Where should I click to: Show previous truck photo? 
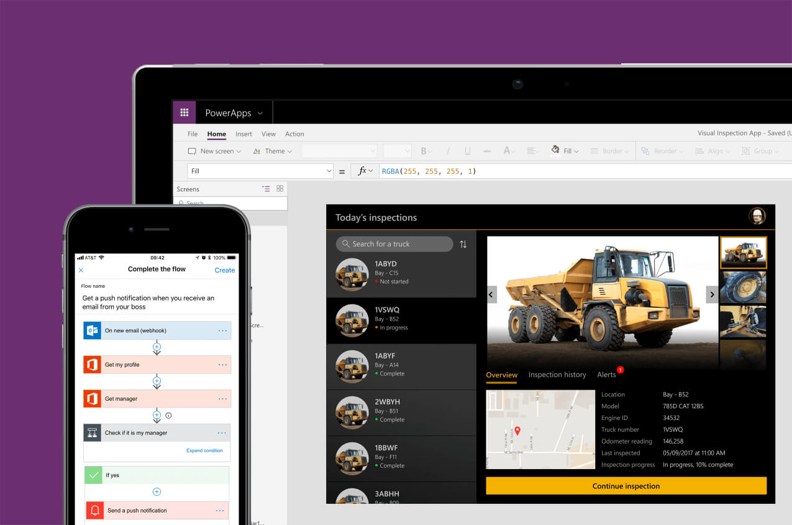coord(492,294)
